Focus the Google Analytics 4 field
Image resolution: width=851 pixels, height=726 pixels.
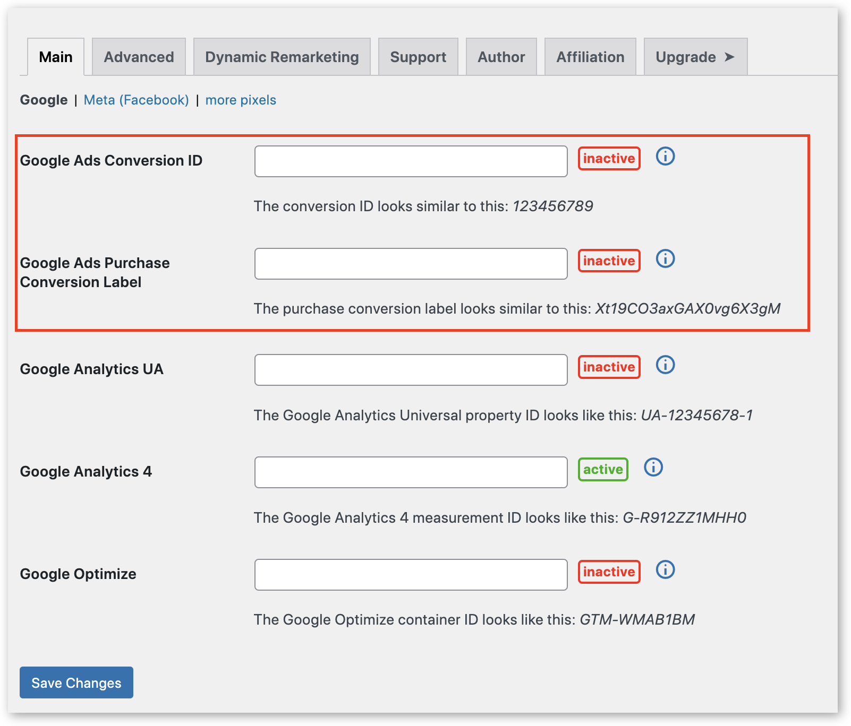coord(411,472)
